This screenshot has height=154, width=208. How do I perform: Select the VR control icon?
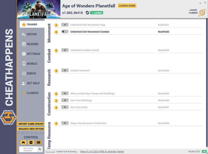pos(31,142)
